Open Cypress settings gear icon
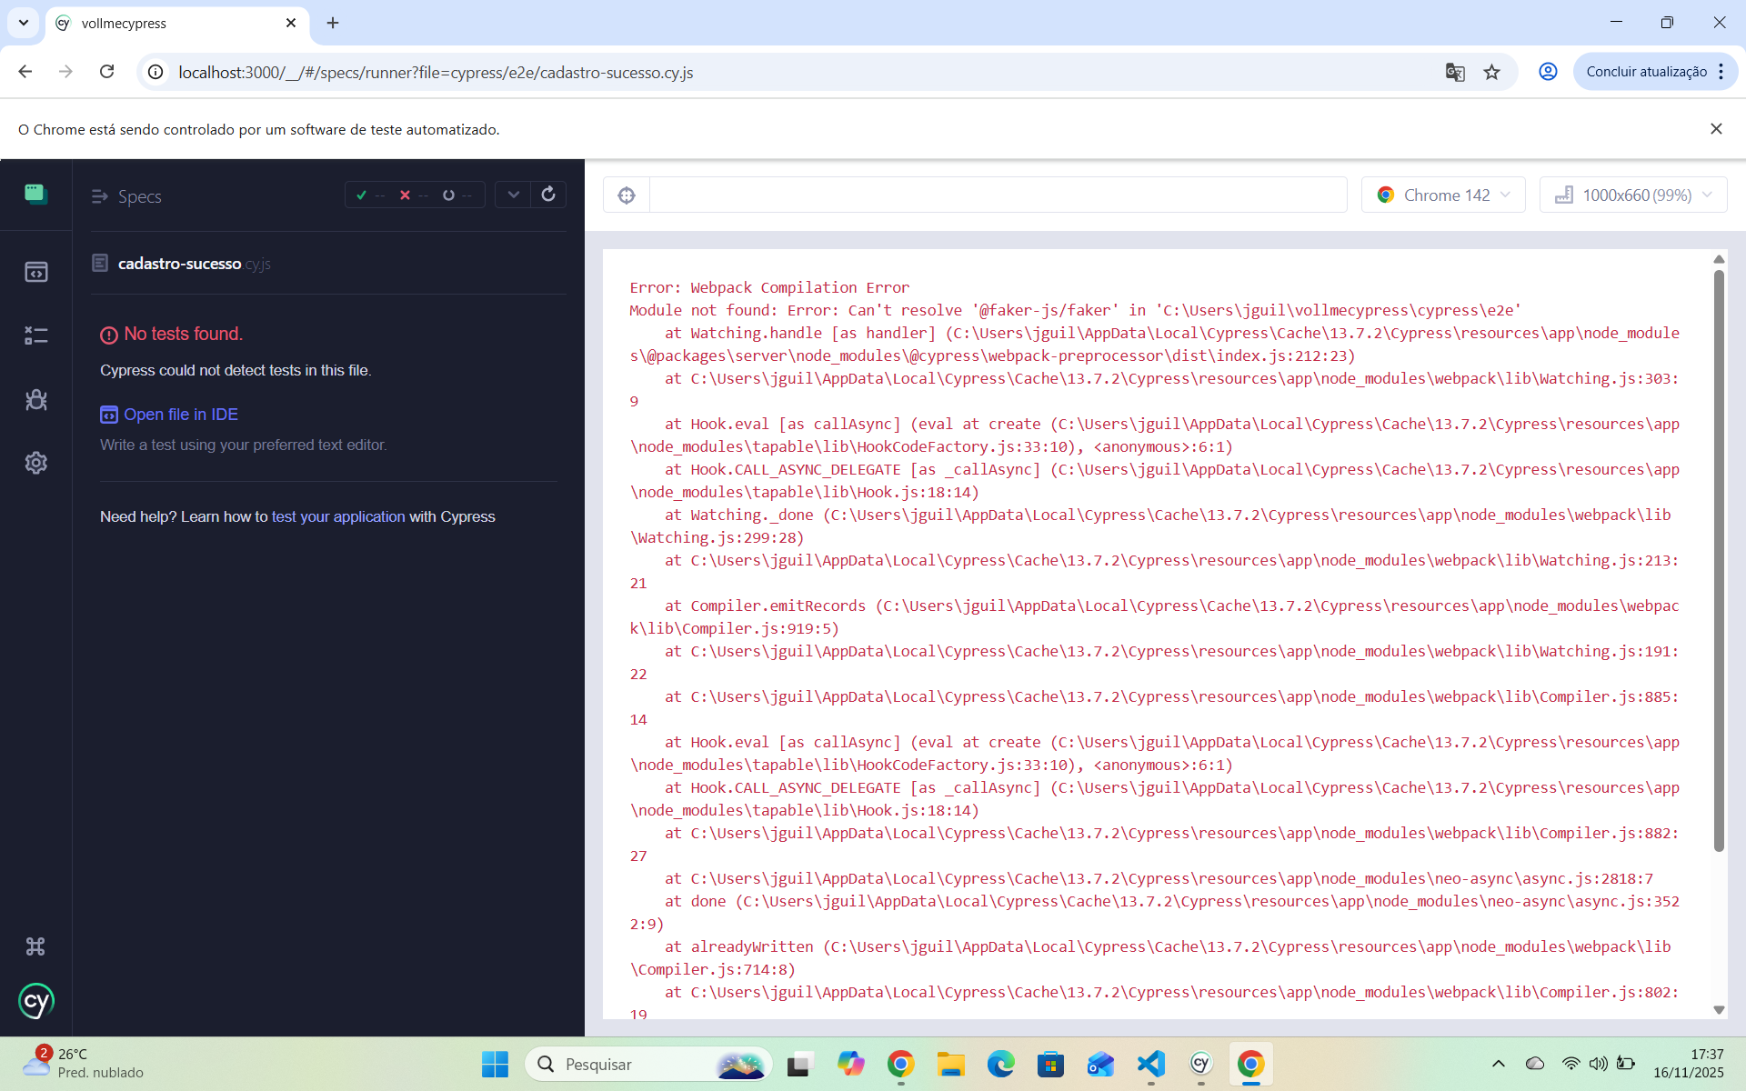The height and width of the screenshot is (1091, 1746). [x=35, y=463]
